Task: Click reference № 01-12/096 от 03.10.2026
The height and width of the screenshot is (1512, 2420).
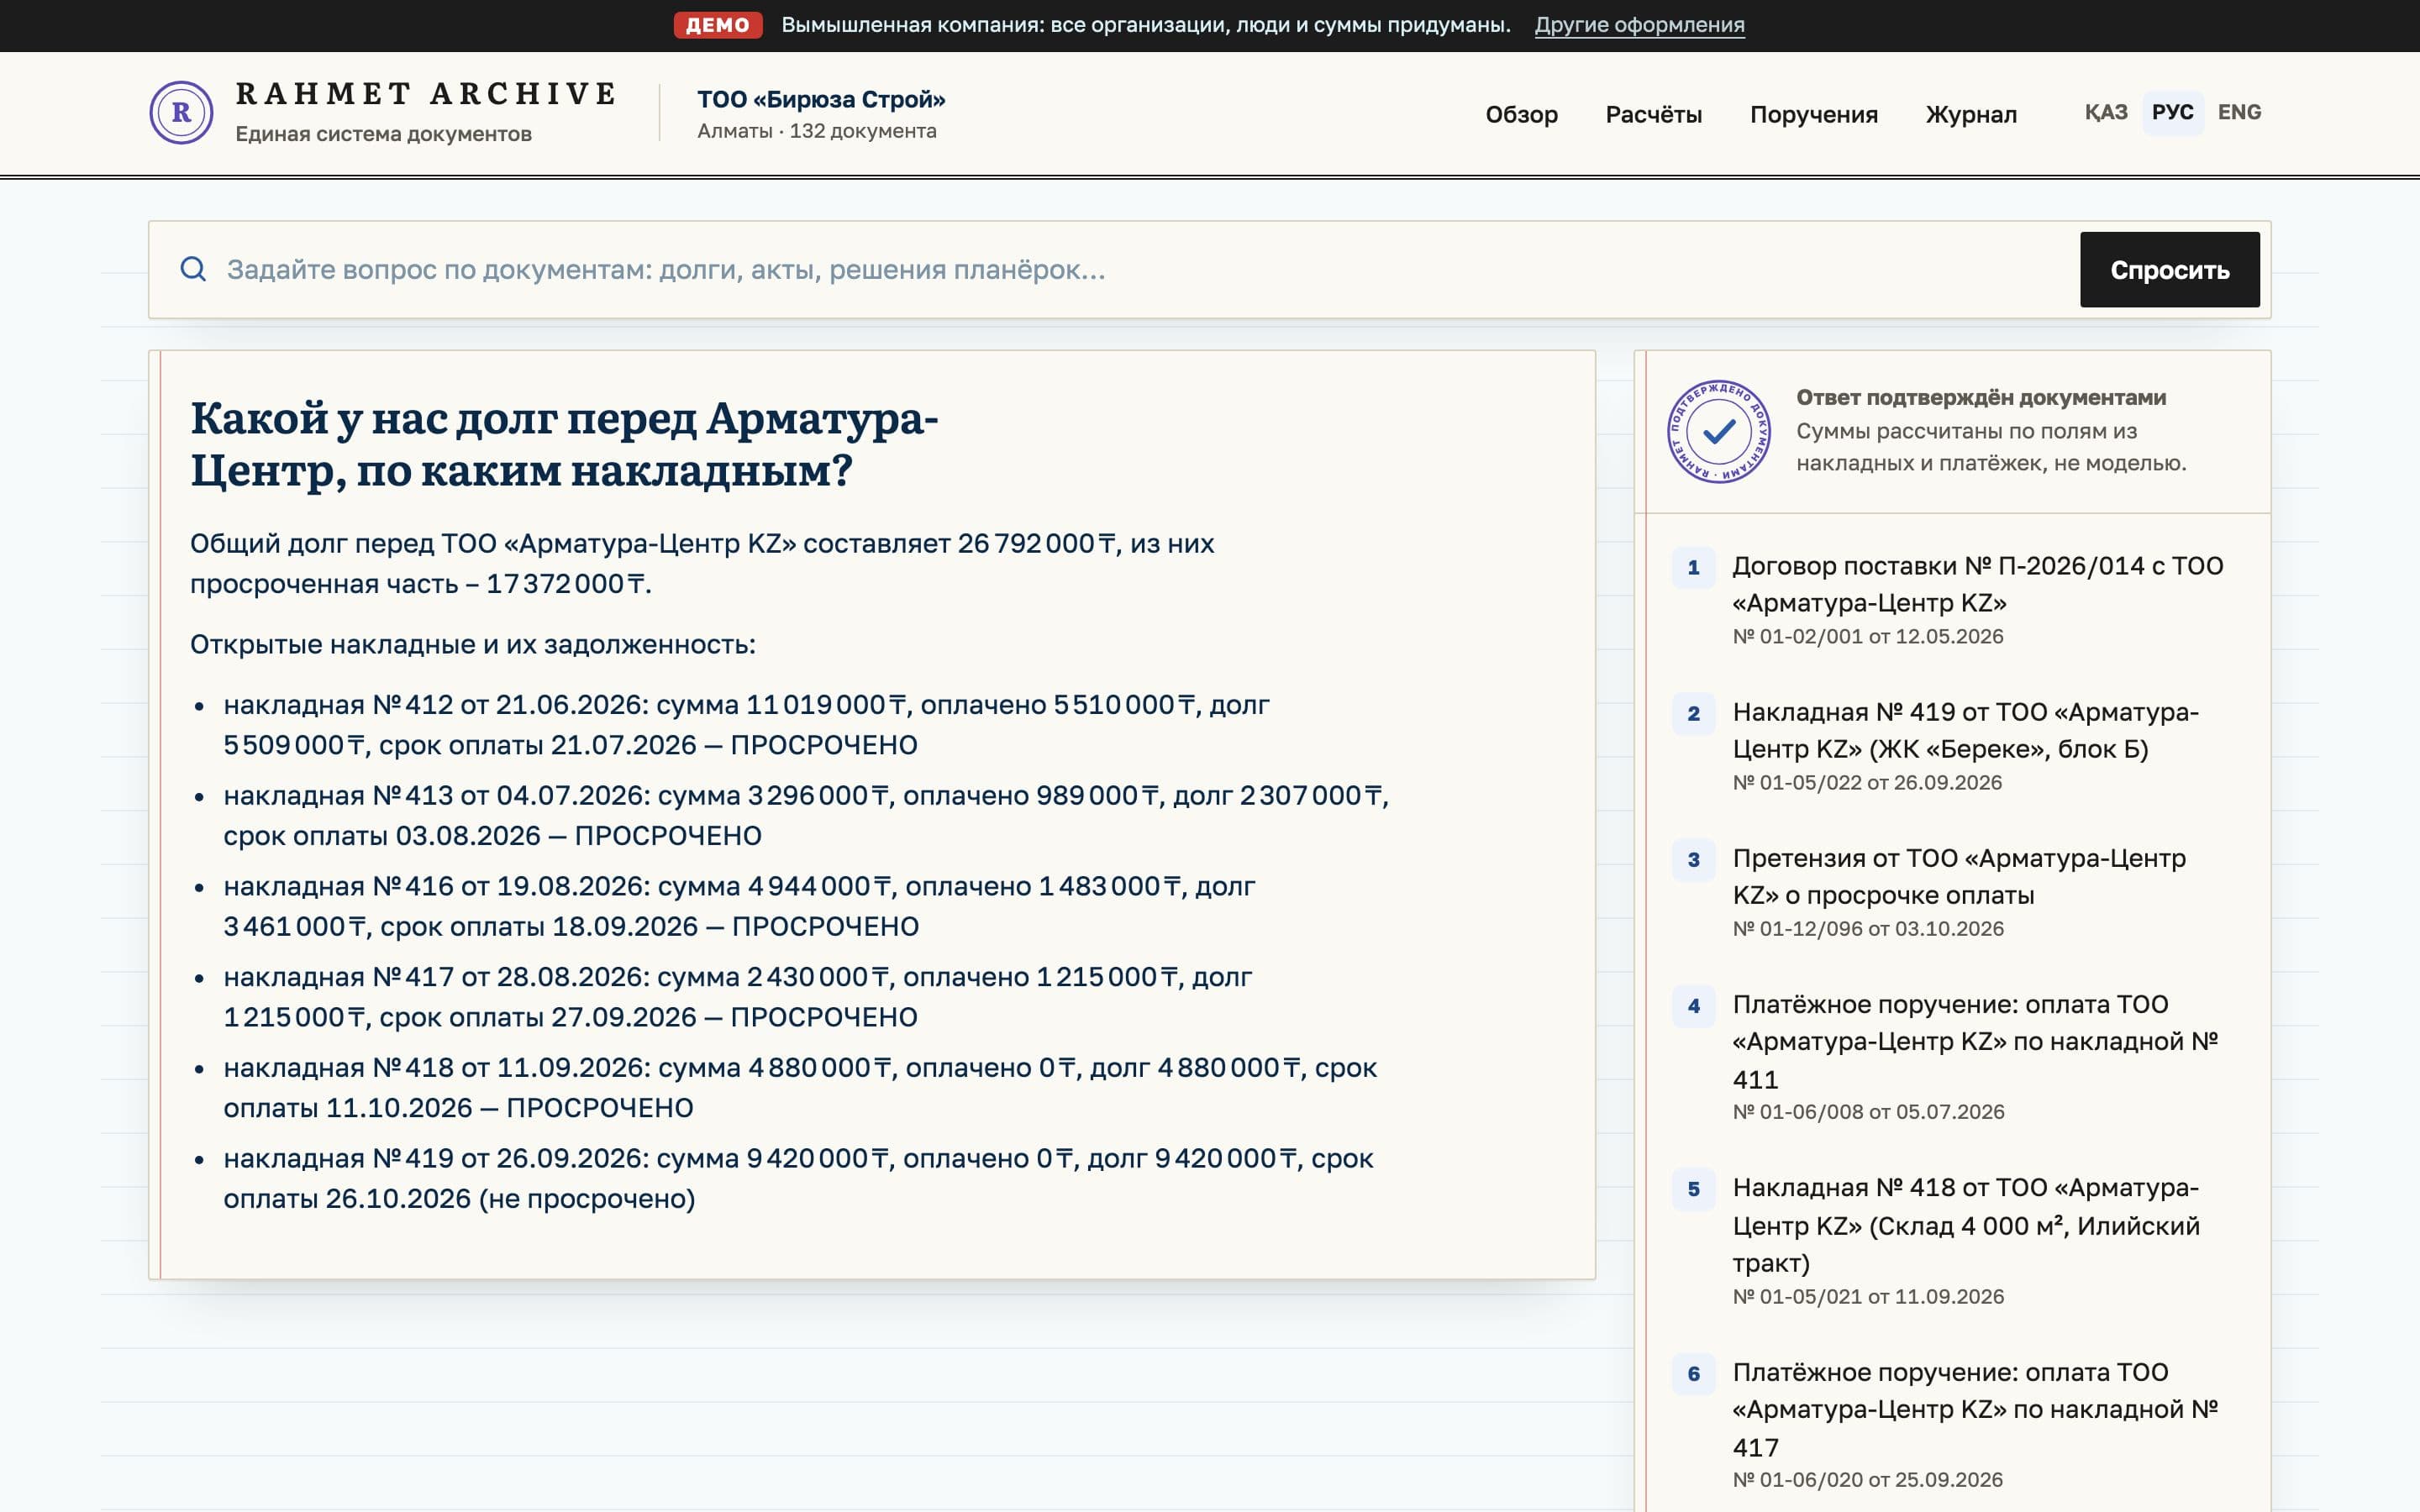Action: [1868, 929]
